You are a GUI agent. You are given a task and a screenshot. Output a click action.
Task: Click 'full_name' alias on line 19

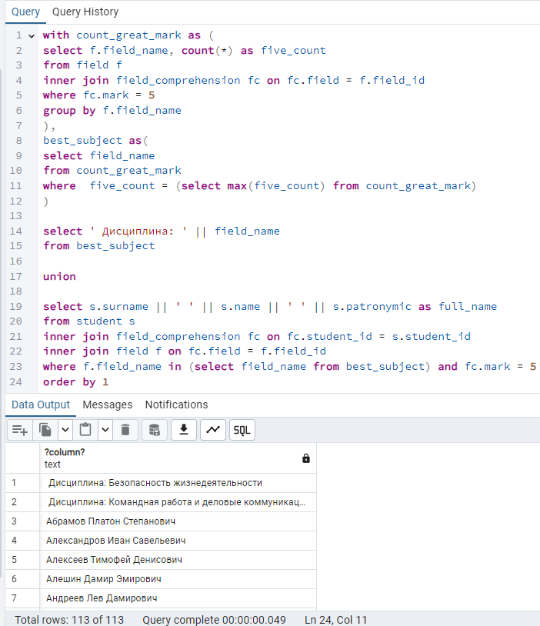[x=468, y=307]
